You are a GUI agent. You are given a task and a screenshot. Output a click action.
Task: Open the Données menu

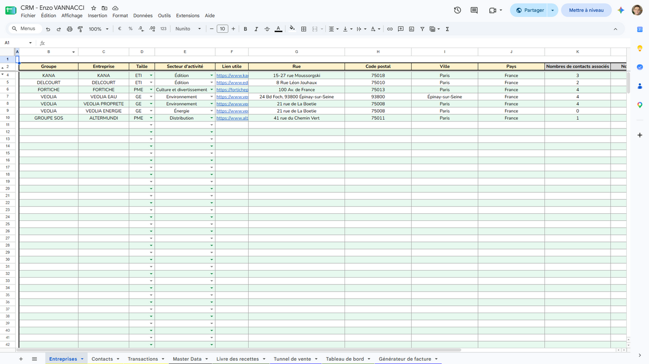tap(143, 16)
